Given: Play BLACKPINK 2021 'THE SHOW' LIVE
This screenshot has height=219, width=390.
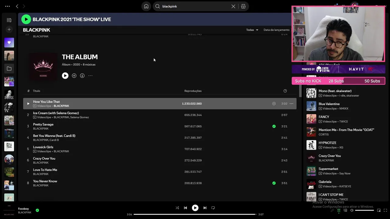Looking at the screenshot, I should point(26,19).
